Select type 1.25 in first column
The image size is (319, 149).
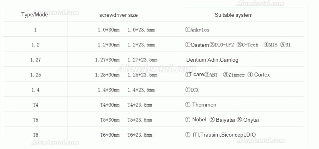tap(35, 75)
